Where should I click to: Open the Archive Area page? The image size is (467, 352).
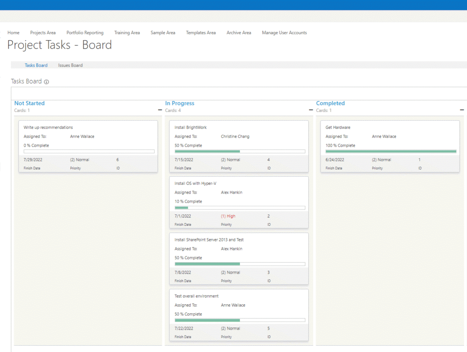(x=239, y=33)
